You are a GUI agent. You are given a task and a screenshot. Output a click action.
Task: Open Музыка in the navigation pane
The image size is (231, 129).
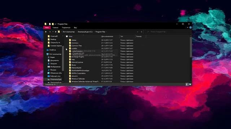[53, 70]
